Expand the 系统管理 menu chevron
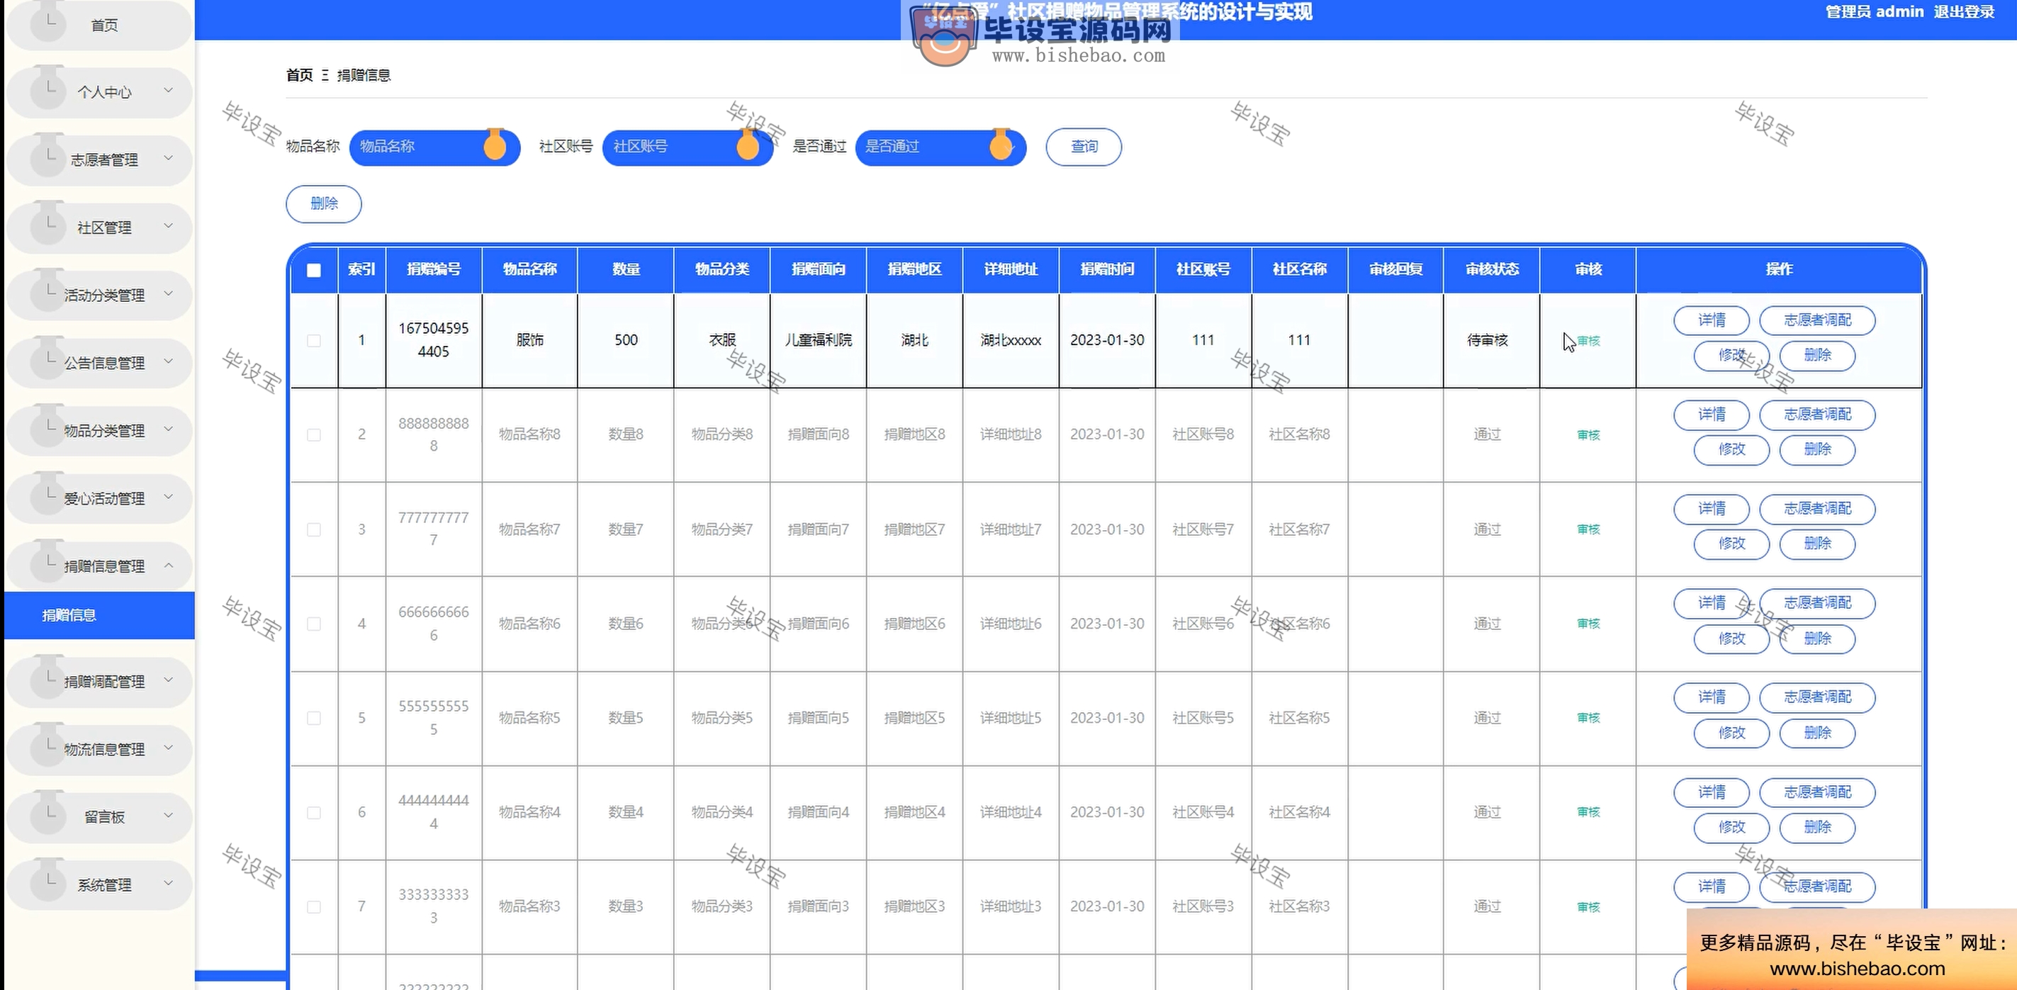2017x990 pixels. click(x=169, y=884)
